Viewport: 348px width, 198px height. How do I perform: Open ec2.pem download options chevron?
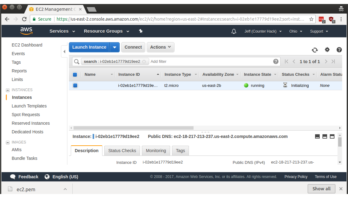point(65,189)
